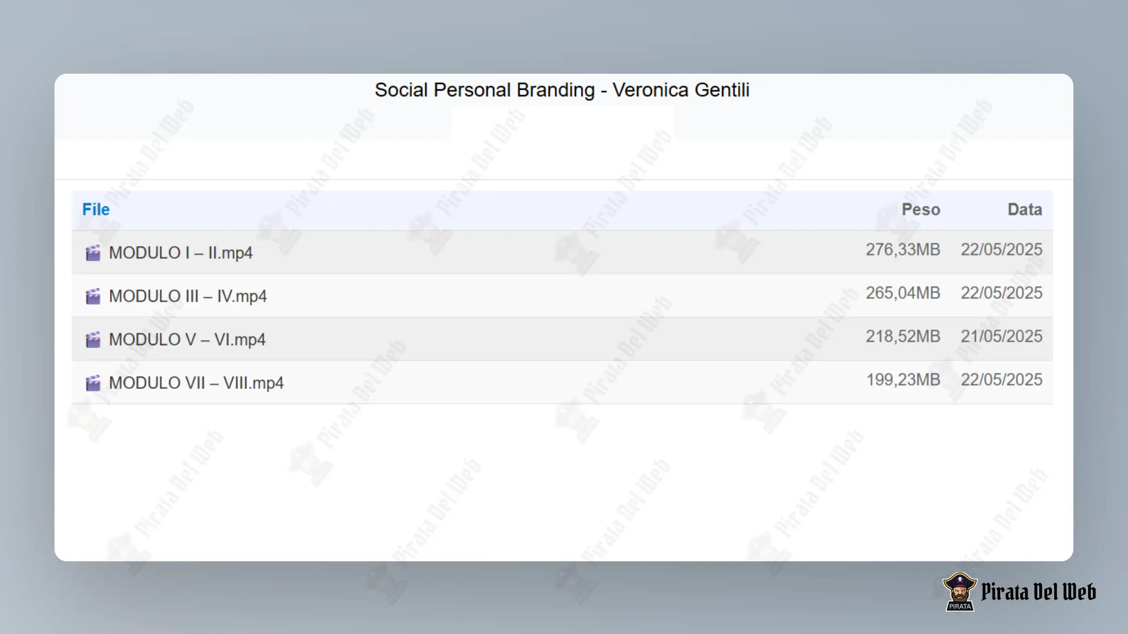Image resolution: width=1128 pixels, height=634 pixels.
Task: Click the clapperboard icon beside MODULO III – IV.mp4
Action: (93, 296)
